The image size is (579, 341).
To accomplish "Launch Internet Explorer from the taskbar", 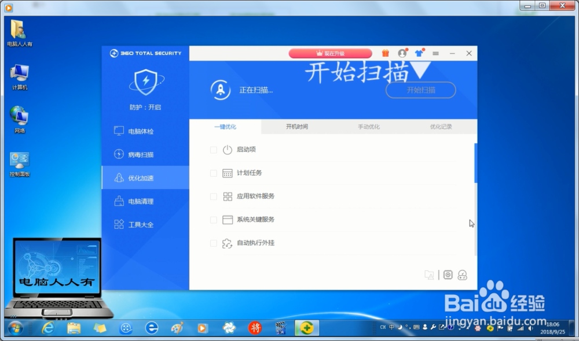I will (x=48, y=328).
